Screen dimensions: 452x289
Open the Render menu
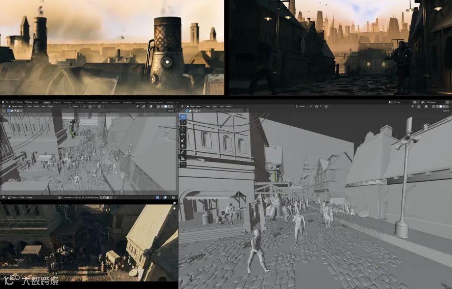[x=20, y=102]
